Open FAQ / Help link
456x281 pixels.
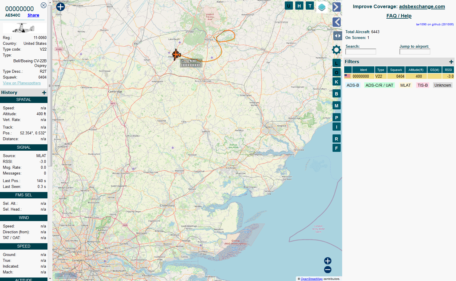point(399,16)
